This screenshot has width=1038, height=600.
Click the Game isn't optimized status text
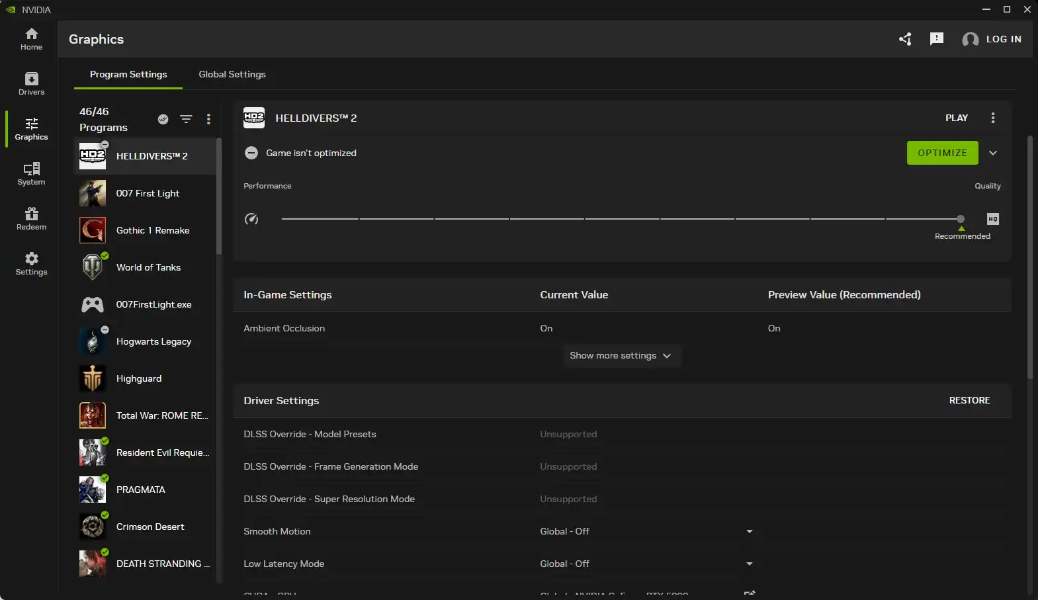click(311, 153)
